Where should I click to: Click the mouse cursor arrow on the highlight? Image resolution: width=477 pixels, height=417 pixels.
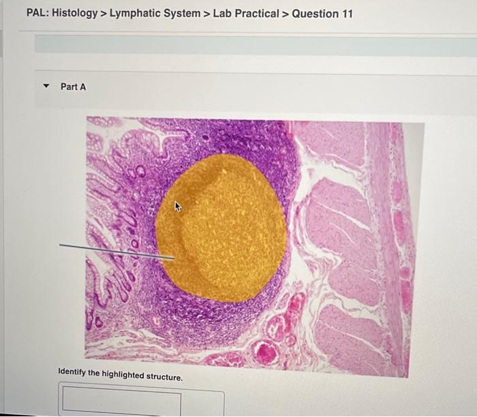(178, 206)
